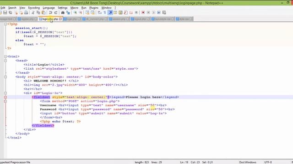293x164 pixels.
Task: Toggle show all characters icon
Action: [x=105, y=13]
